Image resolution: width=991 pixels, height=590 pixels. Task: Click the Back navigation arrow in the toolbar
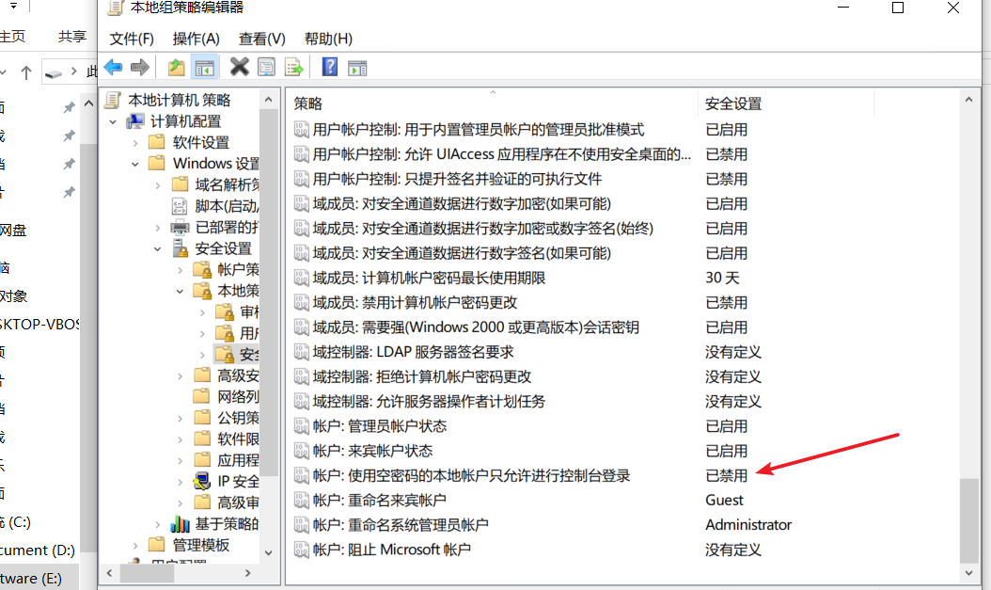pyautogui.click(x=113, y=67)
